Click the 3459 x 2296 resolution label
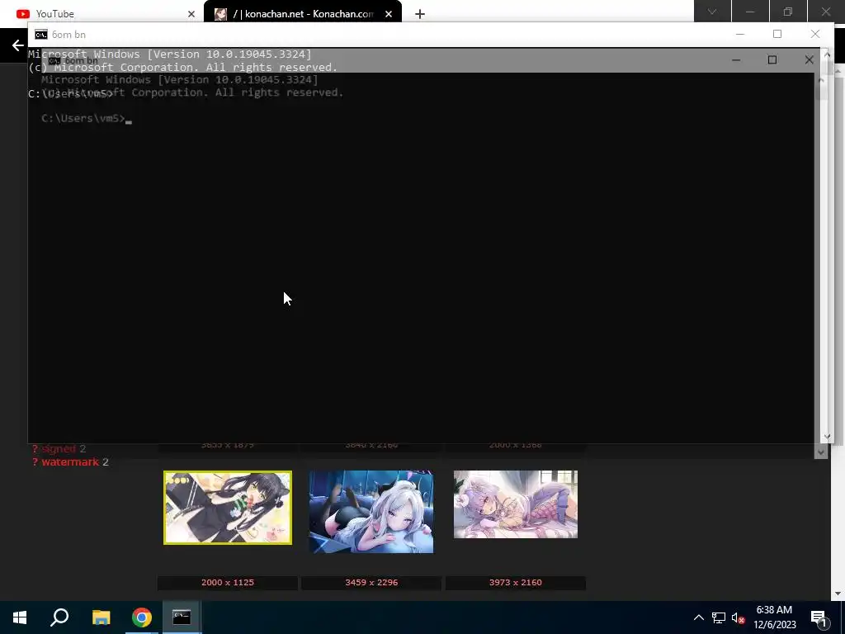This screenshot has height=634, width=845. (371, 582)
